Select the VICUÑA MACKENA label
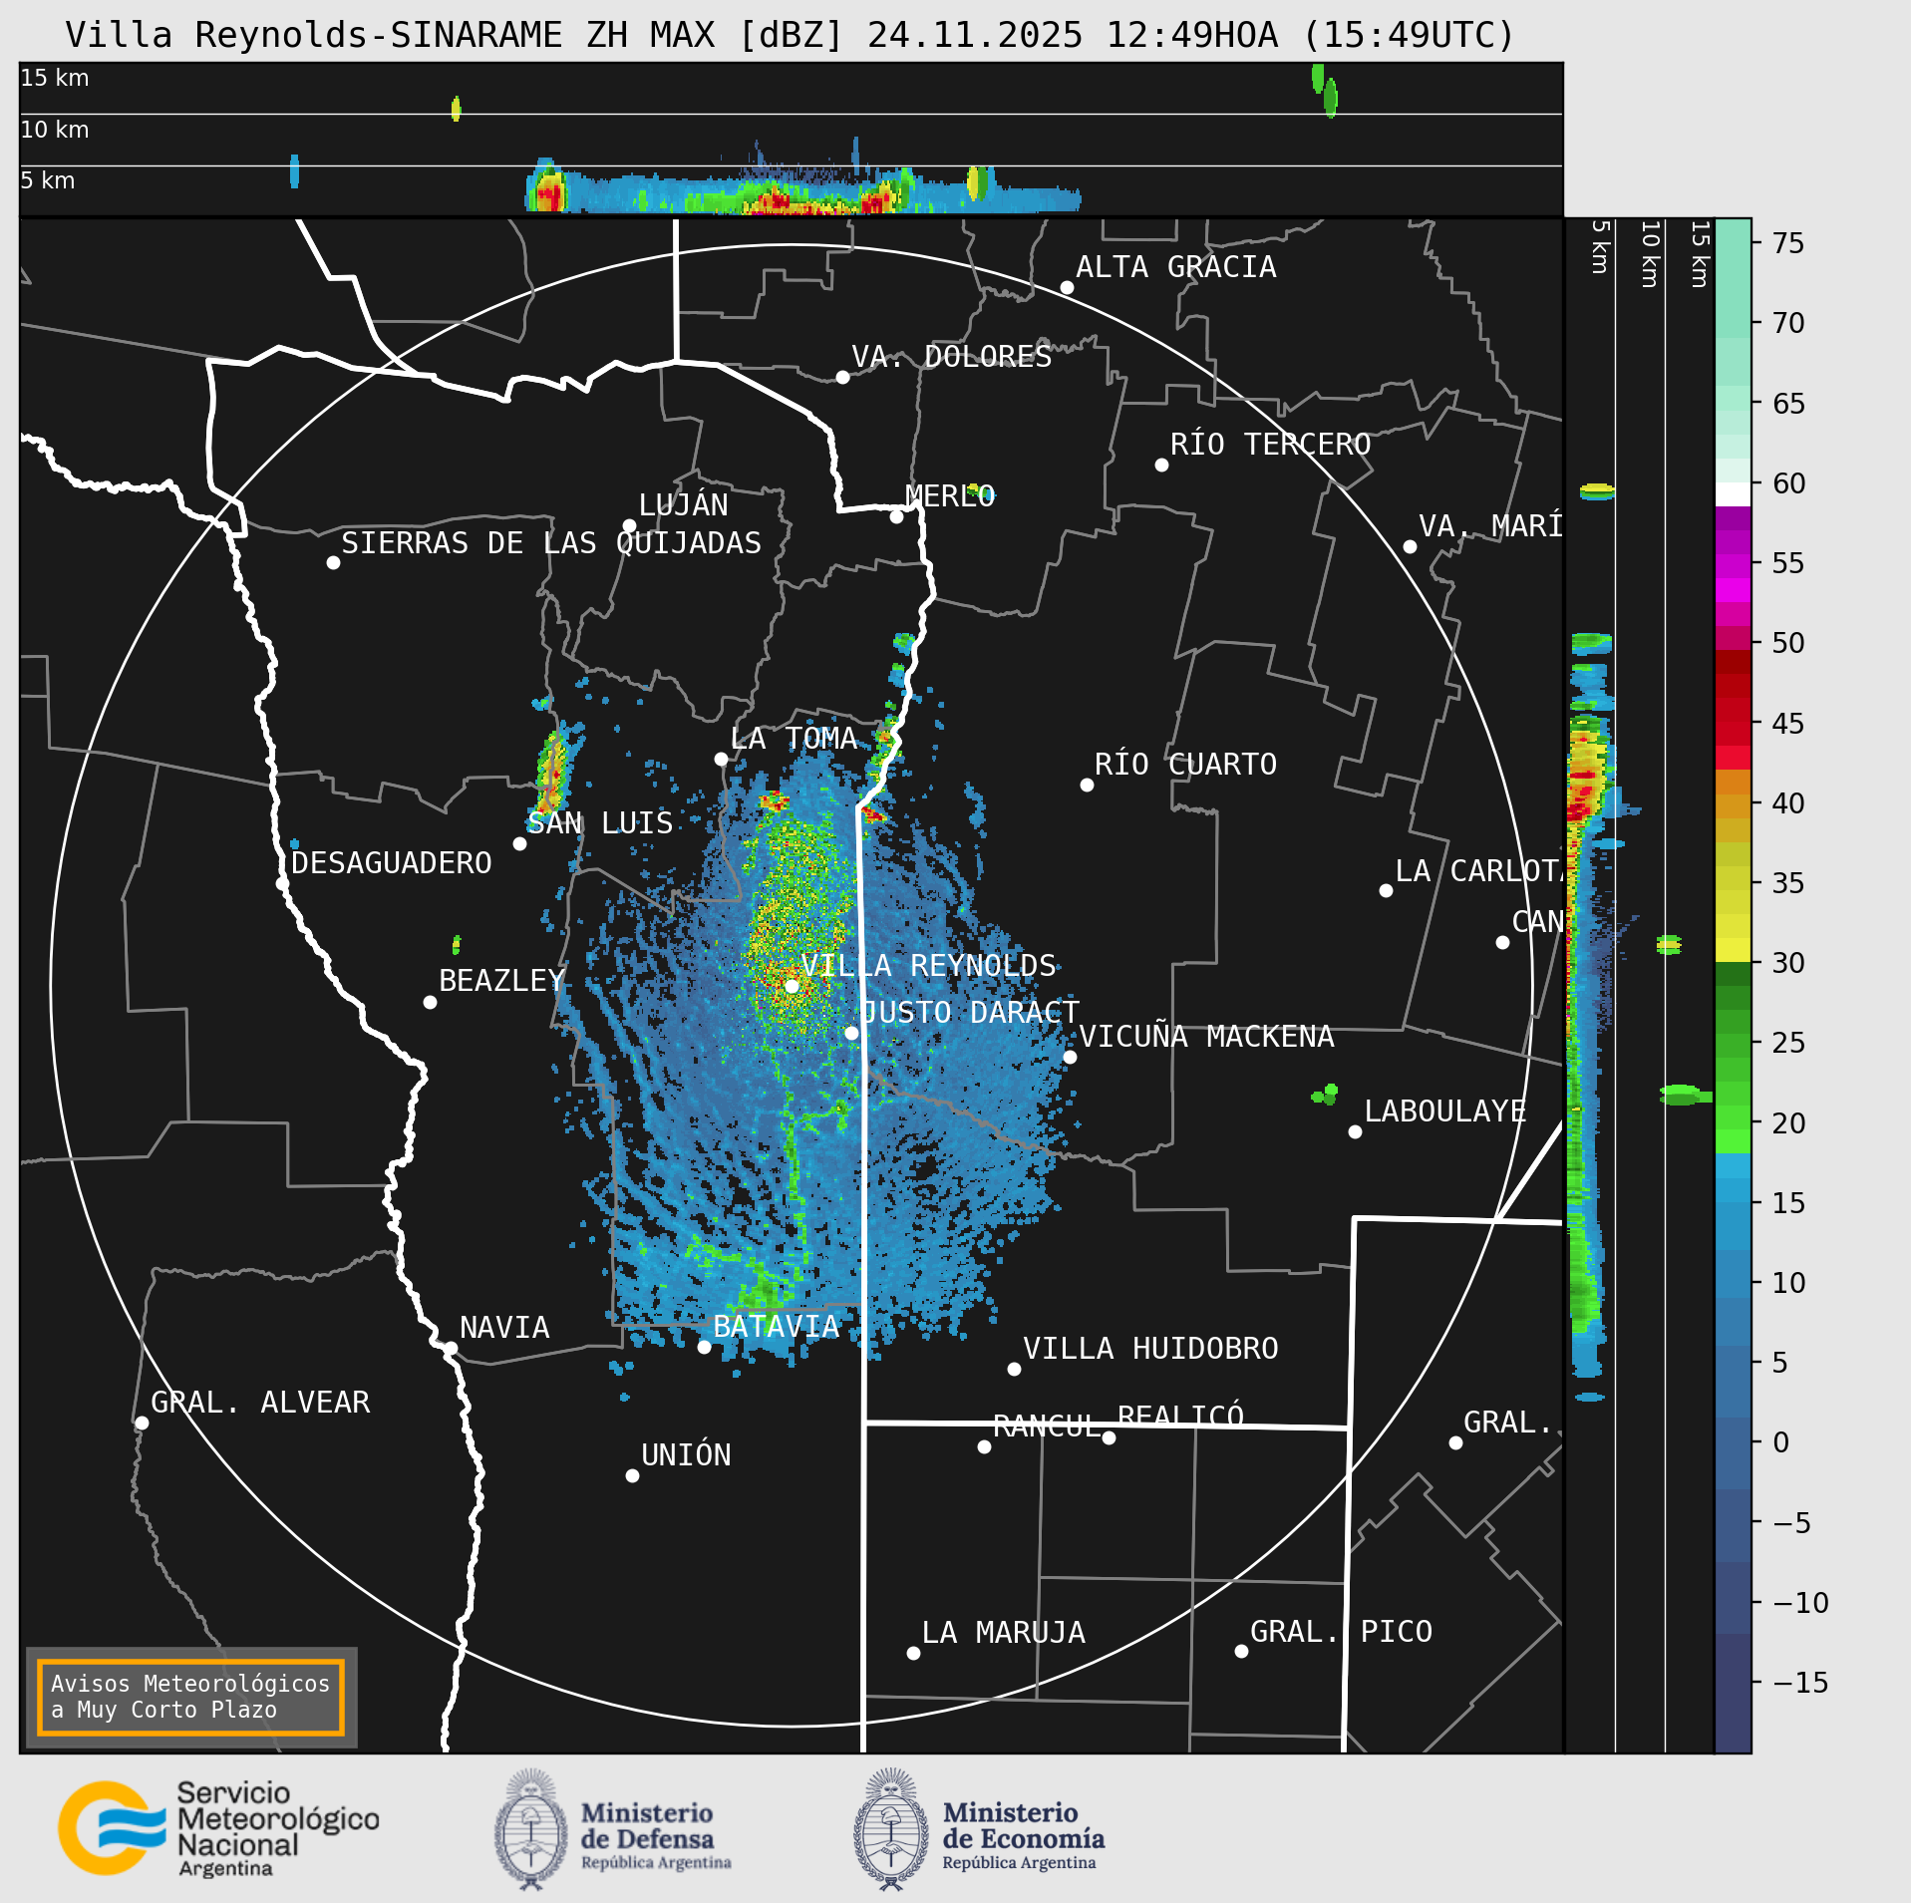Image resolution: width=1911 pixels, height=1903 pixels. click(1206, 1036)
